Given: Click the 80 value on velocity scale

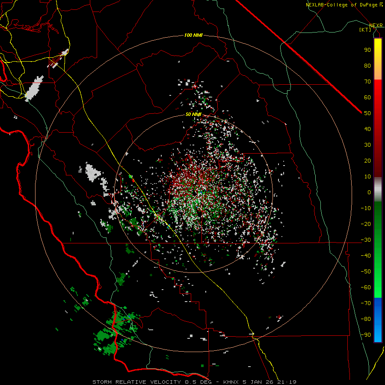Looking at the screenshot, I should [367, 65].
